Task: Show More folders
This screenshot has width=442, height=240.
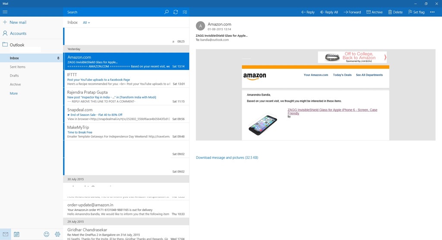Action: 13,93
